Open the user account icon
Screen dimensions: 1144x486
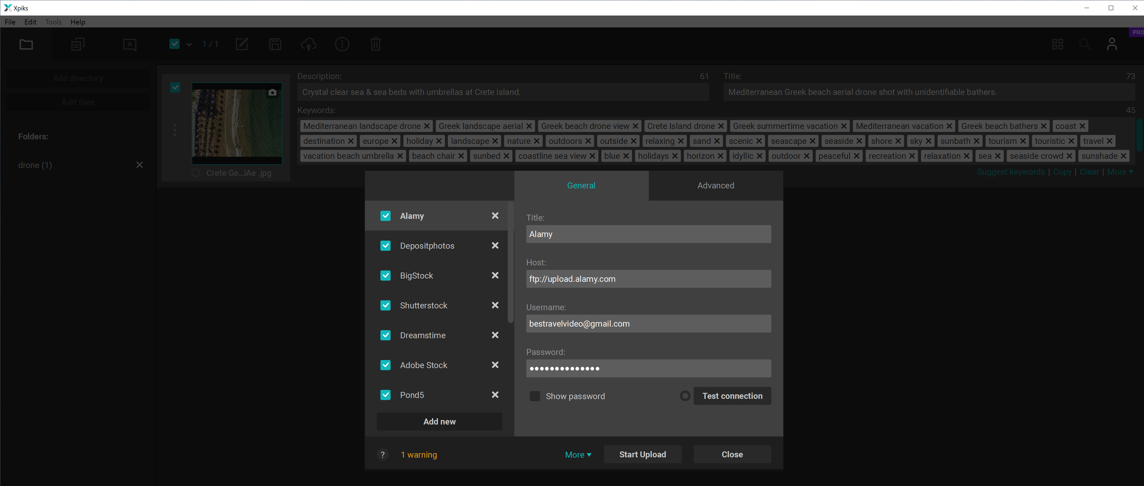tap(1112, 44)
